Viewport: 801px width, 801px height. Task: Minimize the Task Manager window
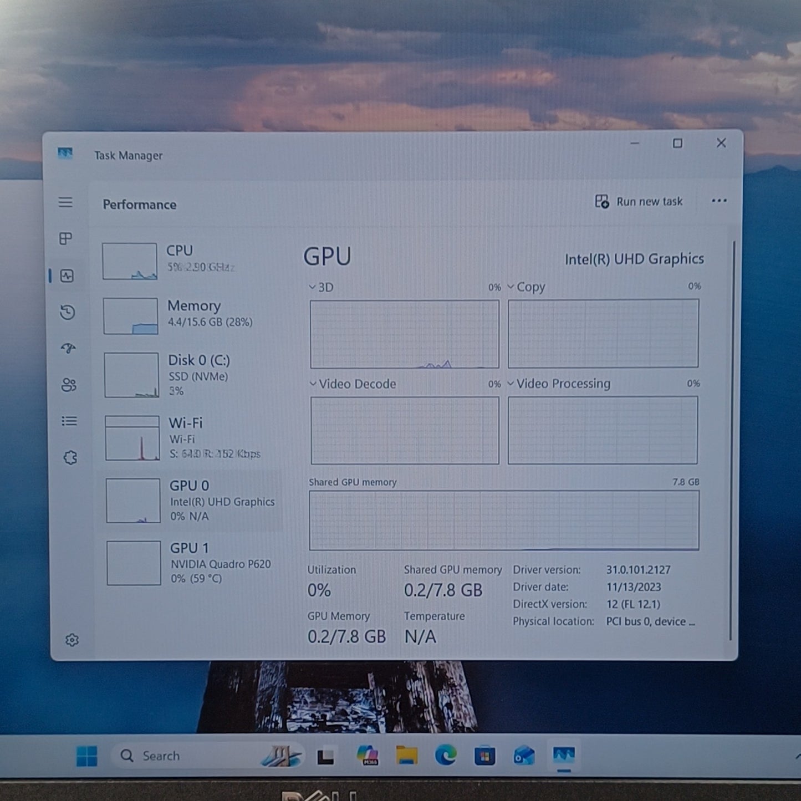click(635, 143)
